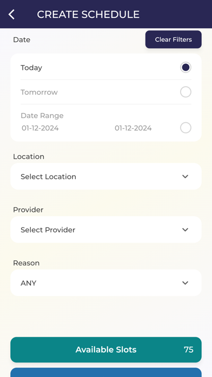Open the Select Location dropdown
This screenshot has width=212, height=377.
106,177
